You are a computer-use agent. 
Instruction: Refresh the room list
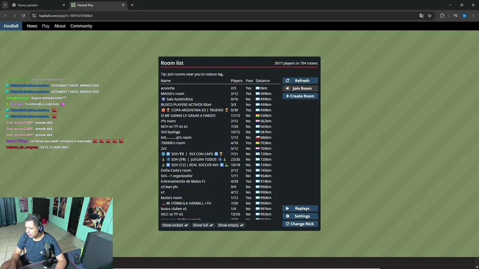tap(300, 81)
